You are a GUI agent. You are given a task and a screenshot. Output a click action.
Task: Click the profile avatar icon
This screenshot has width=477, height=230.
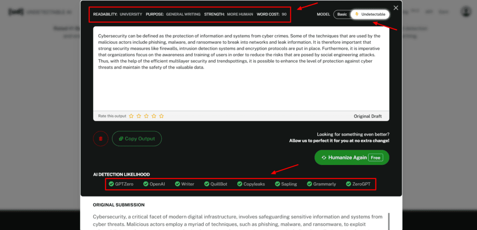tap(466, 12)
